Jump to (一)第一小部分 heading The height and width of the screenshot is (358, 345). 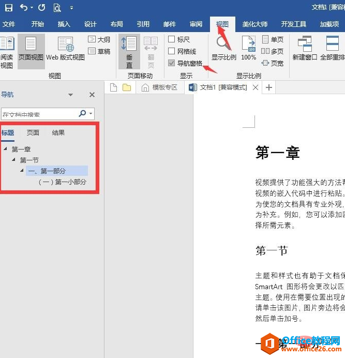click(62, 182)
